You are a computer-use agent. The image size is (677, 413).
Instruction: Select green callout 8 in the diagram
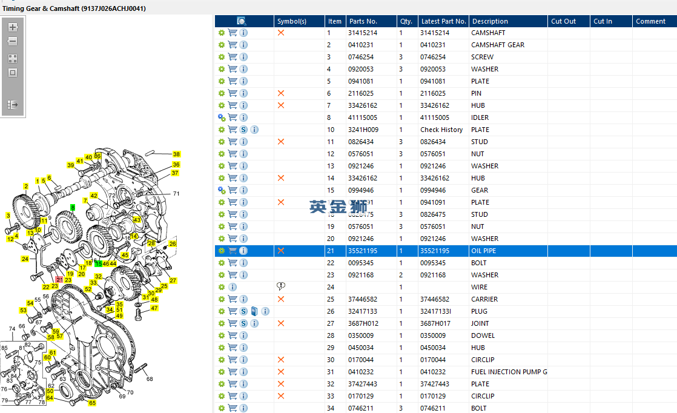(x=73, y=208)
